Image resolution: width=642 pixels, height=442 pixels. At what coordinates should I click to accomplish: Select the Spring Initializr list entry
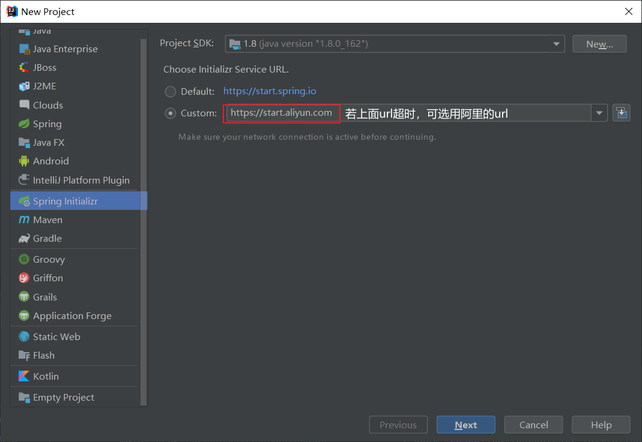(79, 201)
